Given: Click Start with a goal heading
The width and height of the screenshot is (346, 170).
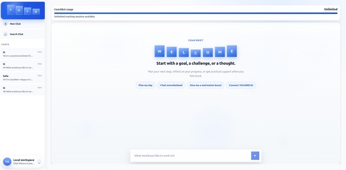Looking at the screenshot, I should 196,63.
